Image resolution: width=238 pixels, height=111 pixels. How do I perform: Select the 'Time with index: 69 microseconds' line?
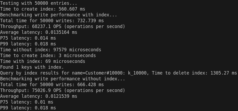[x=42, y=61]
